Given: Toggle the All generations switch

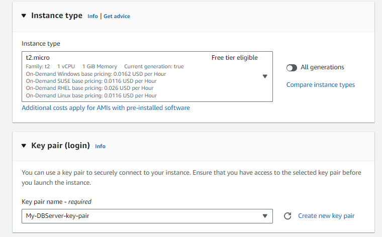Looking at the screenshot, I should tap(292, 67).
